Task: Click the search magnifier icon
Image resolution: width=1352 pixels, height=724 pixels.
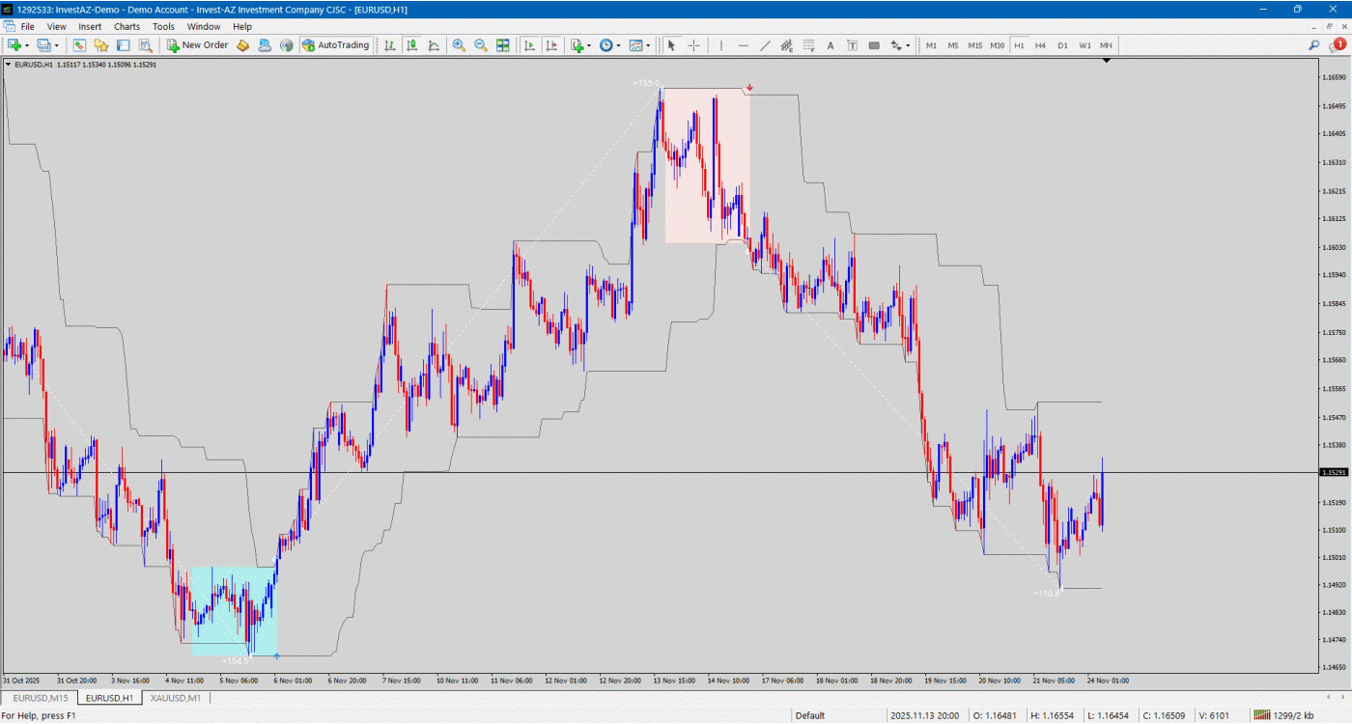Action: point(1313,45)
